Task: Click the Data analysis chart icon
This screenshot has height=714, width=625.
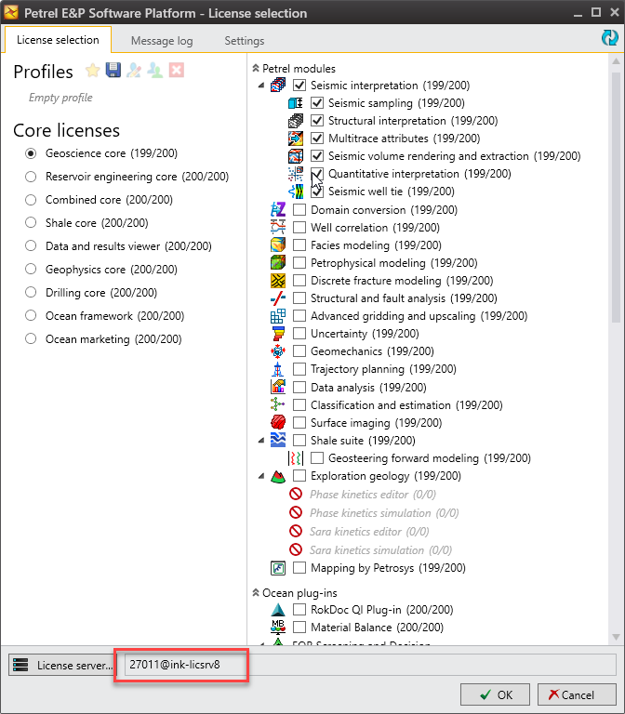Action: click(x=278, y=387)
